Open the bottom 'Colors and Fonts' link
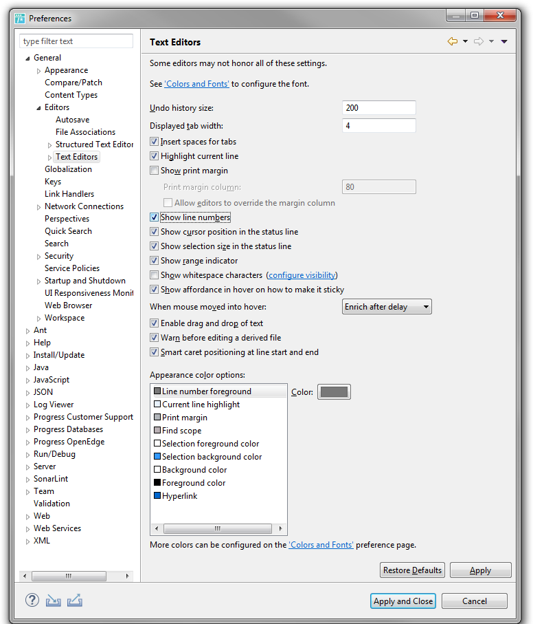The height and width of the screenshot is (624, 533). pos(321,544)
